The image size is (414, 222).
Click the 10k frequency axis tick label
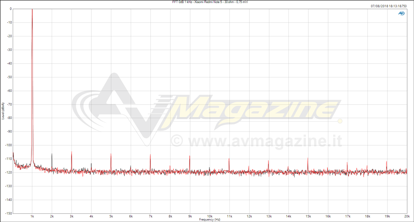(210, 216)
